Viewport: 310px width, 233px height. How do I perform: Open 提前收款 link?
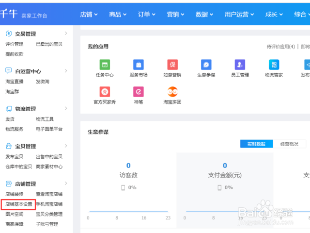[14, 54]
